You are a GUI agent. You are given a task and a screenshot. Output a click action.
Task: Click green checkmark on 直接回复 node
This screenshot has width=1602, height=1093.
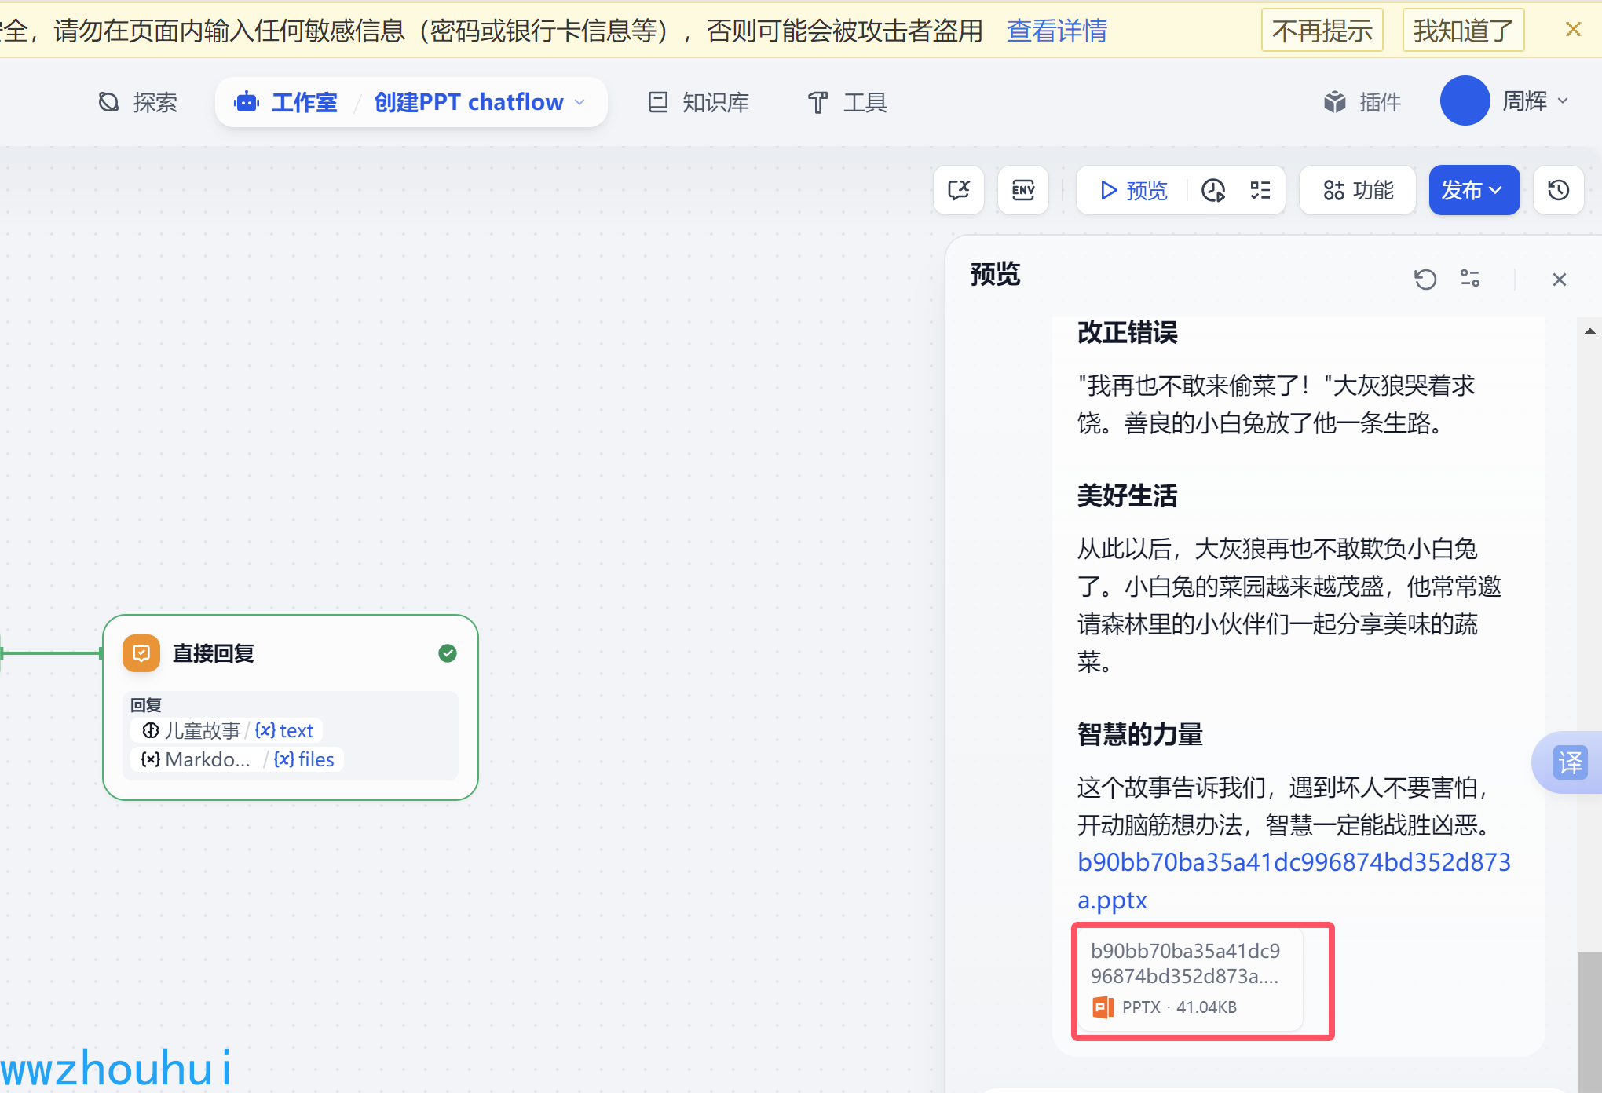pos(448,653)
